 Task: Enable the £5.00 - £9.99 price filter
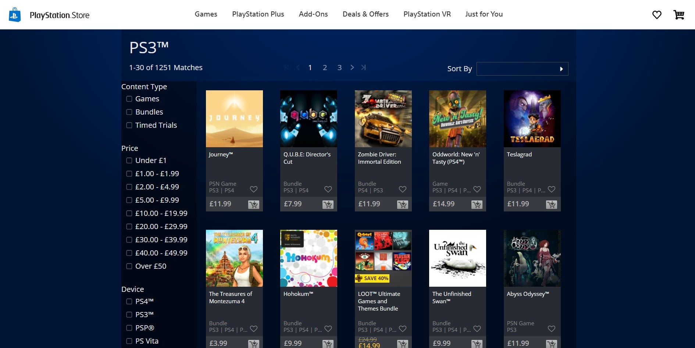point(129,200)
